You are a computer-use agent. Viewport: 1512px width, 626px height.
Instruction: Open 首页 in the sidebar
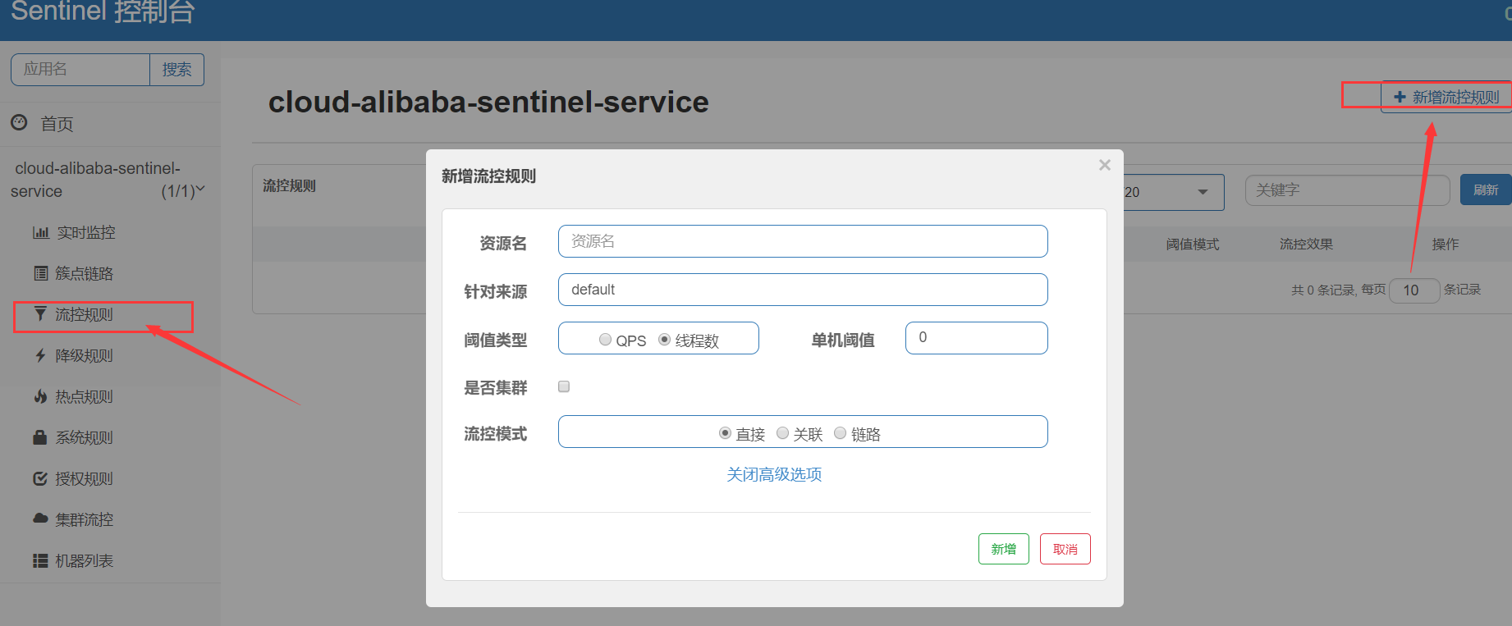tap(57, 124)
